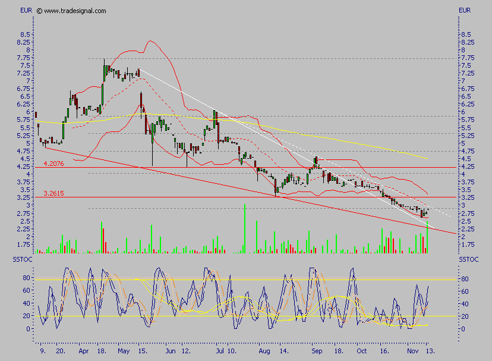This screenshot has height=361, width=492.
Task: Click the '16.' date label after Oct
Action: (x=384, y=351)
